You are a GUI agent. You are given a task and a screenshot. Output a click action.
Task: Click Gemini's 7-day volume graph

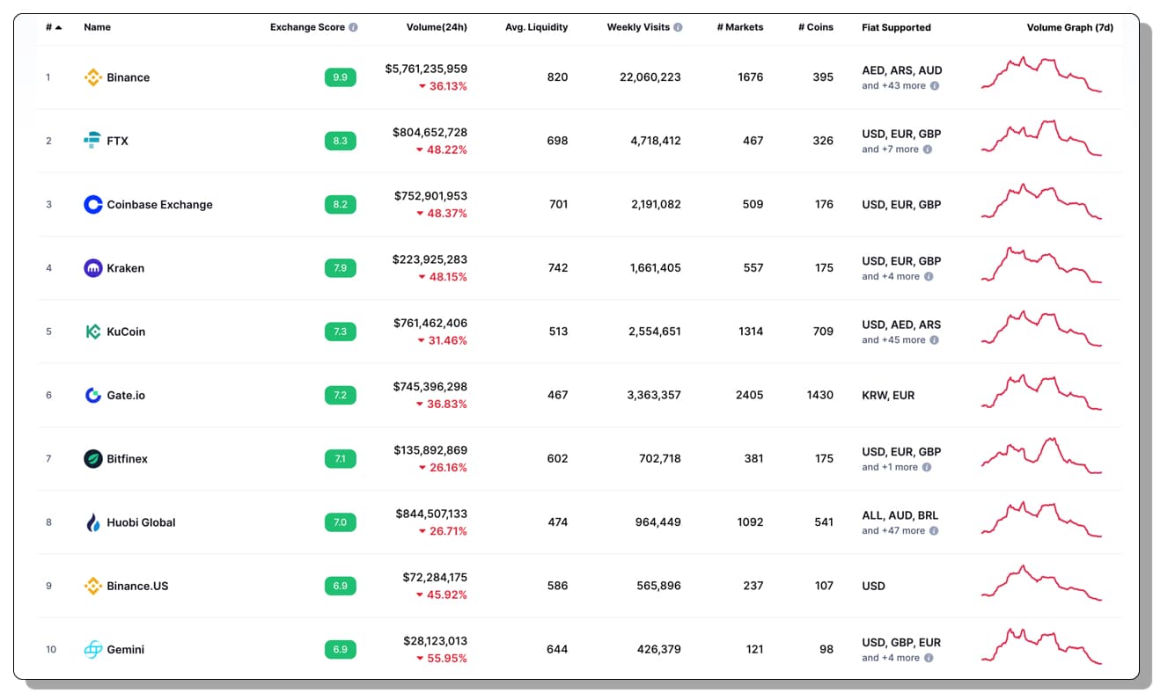1041,646
